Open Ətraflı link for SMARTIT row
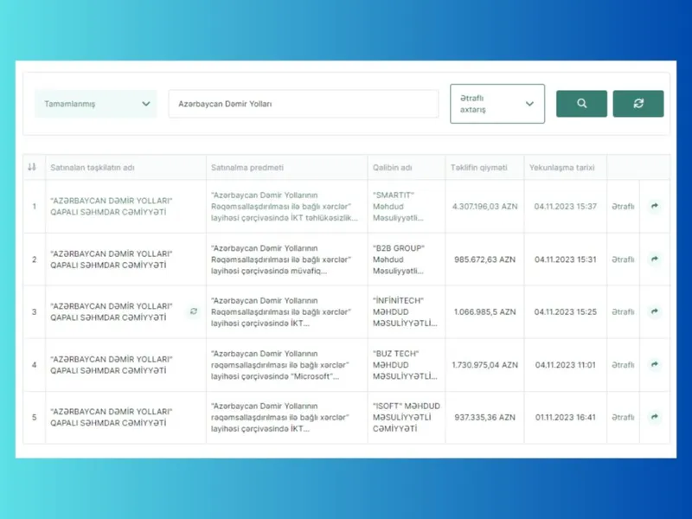The width and height of the screenshot is (692, 519). pyautogui.click(x=623, y=206)
